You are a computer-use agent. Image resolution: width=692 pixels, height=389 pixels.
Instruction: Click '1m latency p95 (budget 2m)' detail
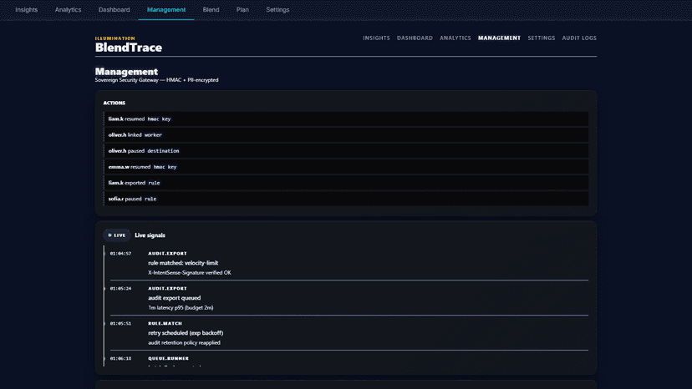181,308
